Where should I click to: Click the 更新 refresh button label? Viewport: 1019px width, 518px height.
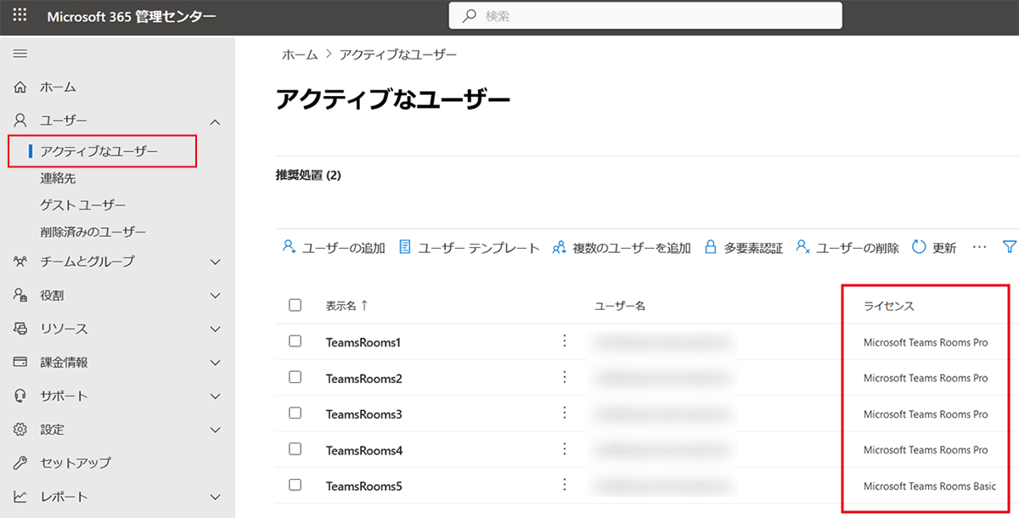pos(944,248)
